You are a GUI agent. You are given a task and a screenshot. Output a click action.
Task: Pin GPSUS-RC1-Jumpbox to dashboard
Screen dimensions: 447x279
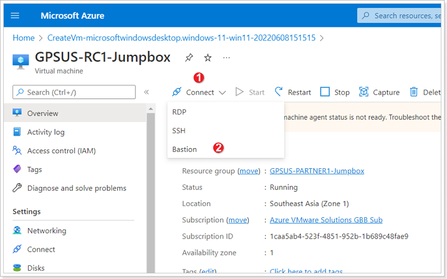[x=189, y=58]
